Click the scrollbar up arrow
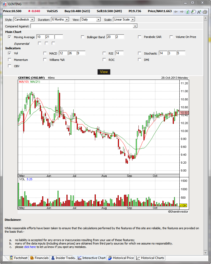This screenshot has width=211, height=264. (x=205, y=18)
